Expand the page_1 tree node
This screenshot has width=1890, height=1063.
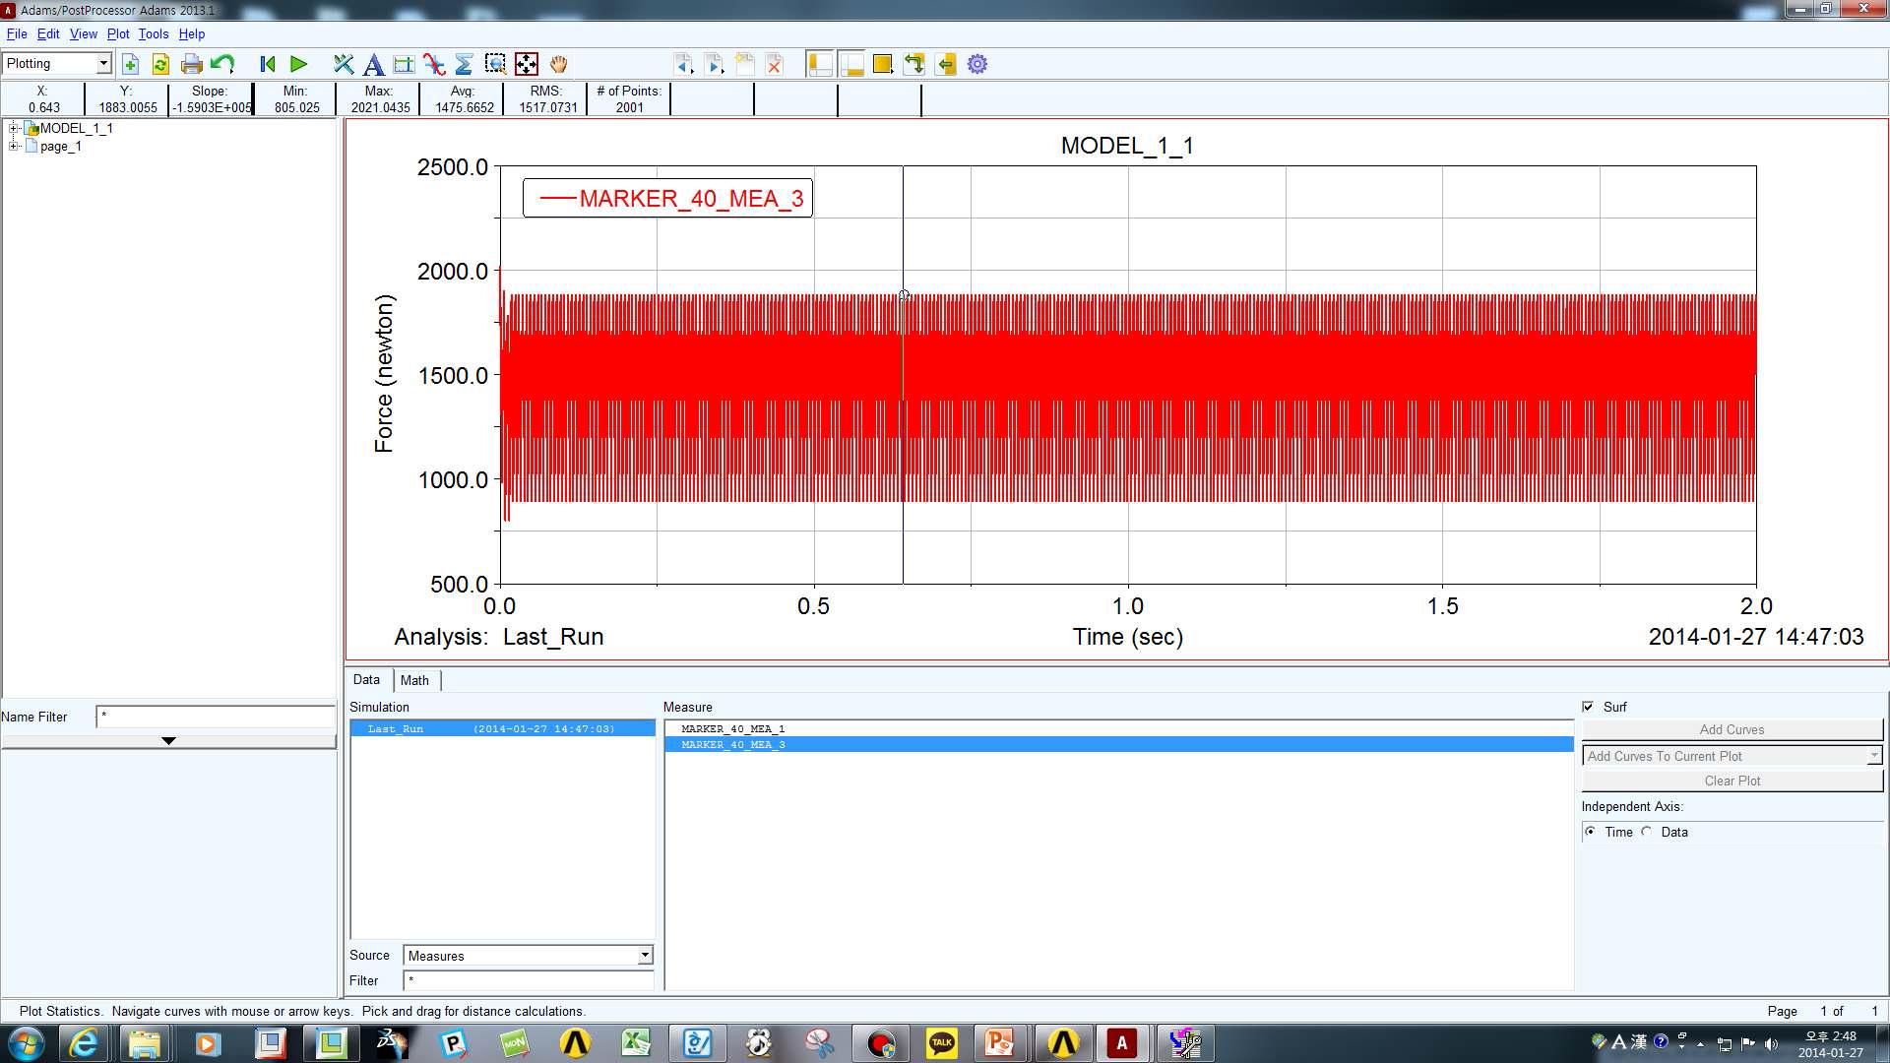[x=14, y=146]
